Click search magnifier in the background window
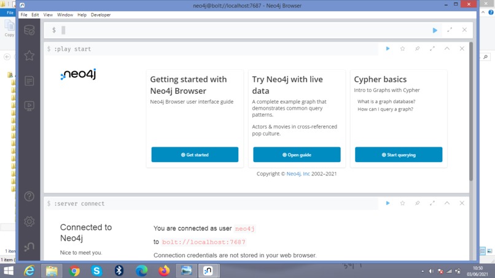 (485, 57)
